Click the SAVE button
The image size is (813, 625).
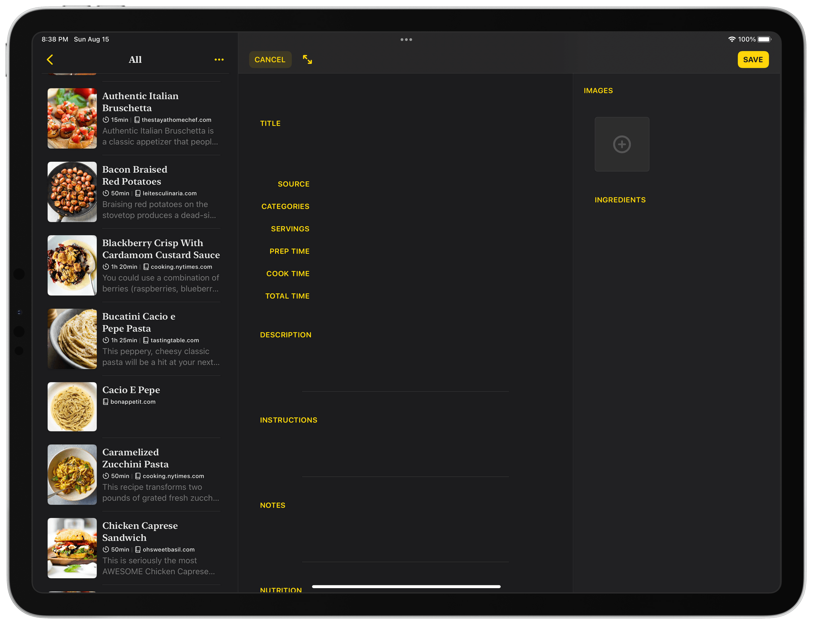[x=753, y=60]
